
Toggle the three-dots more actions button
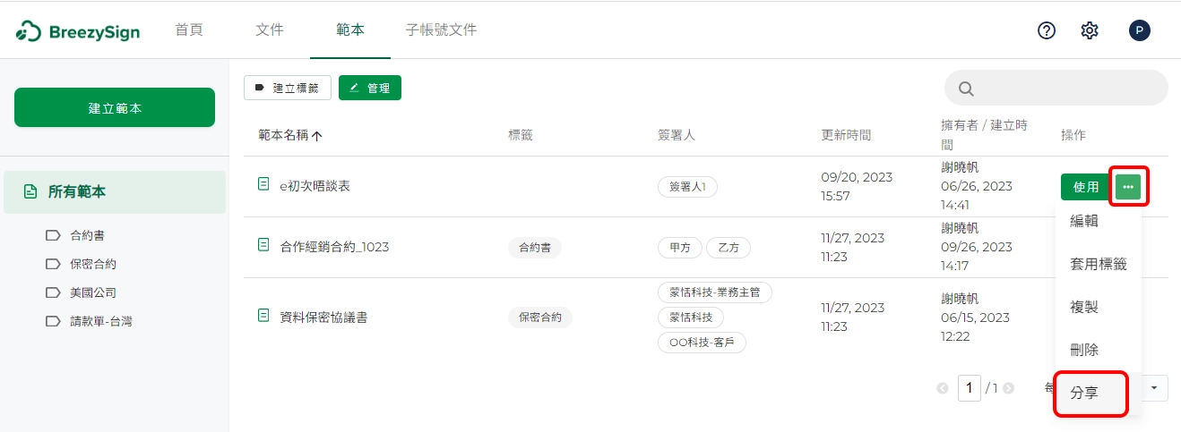(1128, 187)
